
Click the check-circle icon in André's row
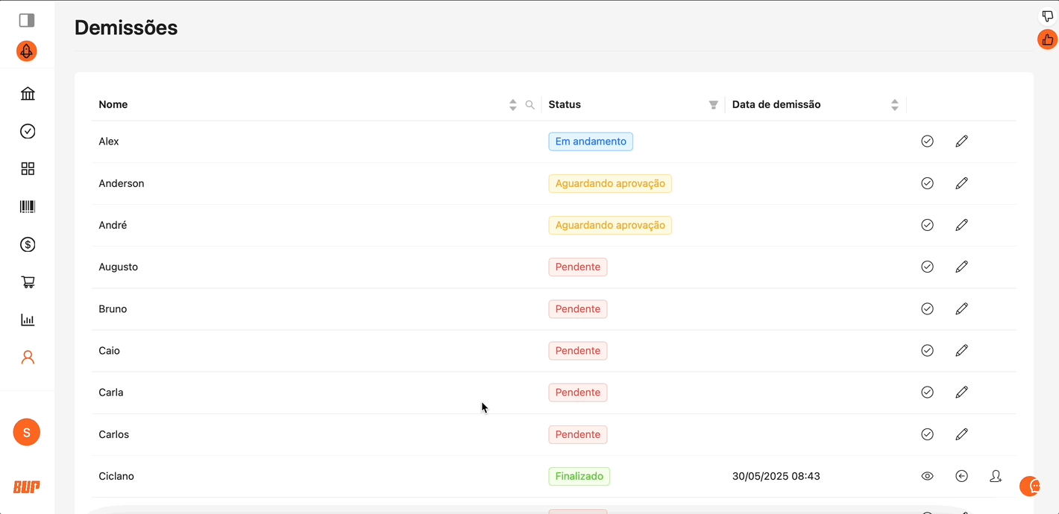tap(928, 225)
